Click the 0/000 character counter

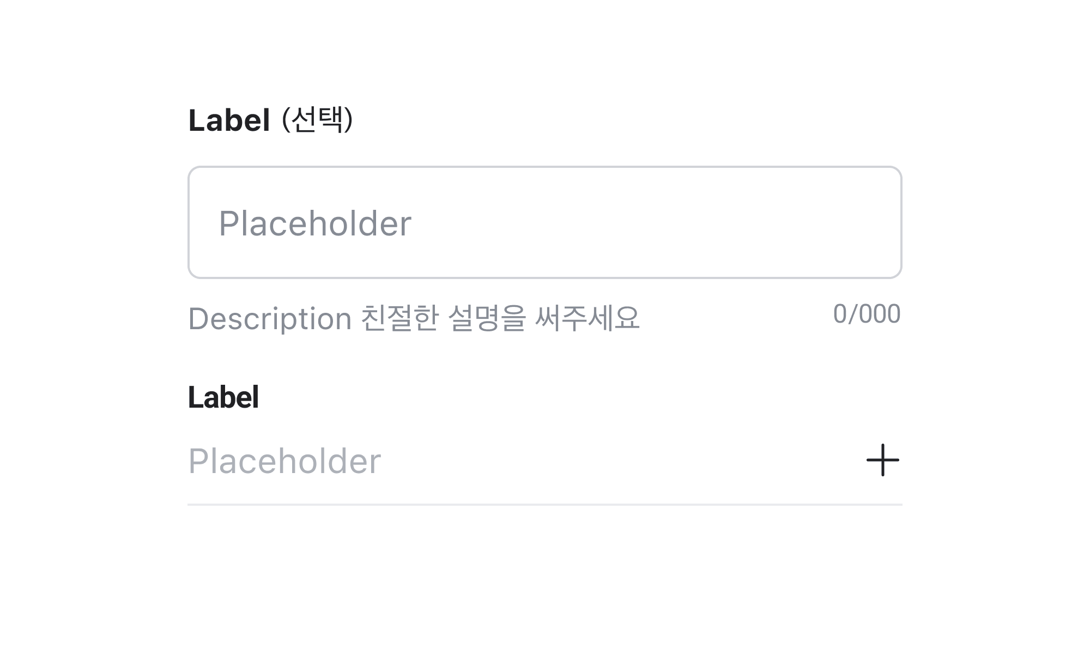pos(867,314)
